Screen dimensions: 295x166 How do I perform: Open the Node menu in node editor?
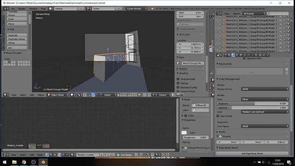[40, 155]
